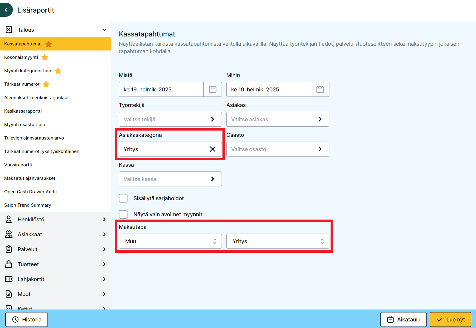Viewport: 476px width, 328px height.
Task: Select the Tärkeät numerot report
Action: [x=56, y=84]
